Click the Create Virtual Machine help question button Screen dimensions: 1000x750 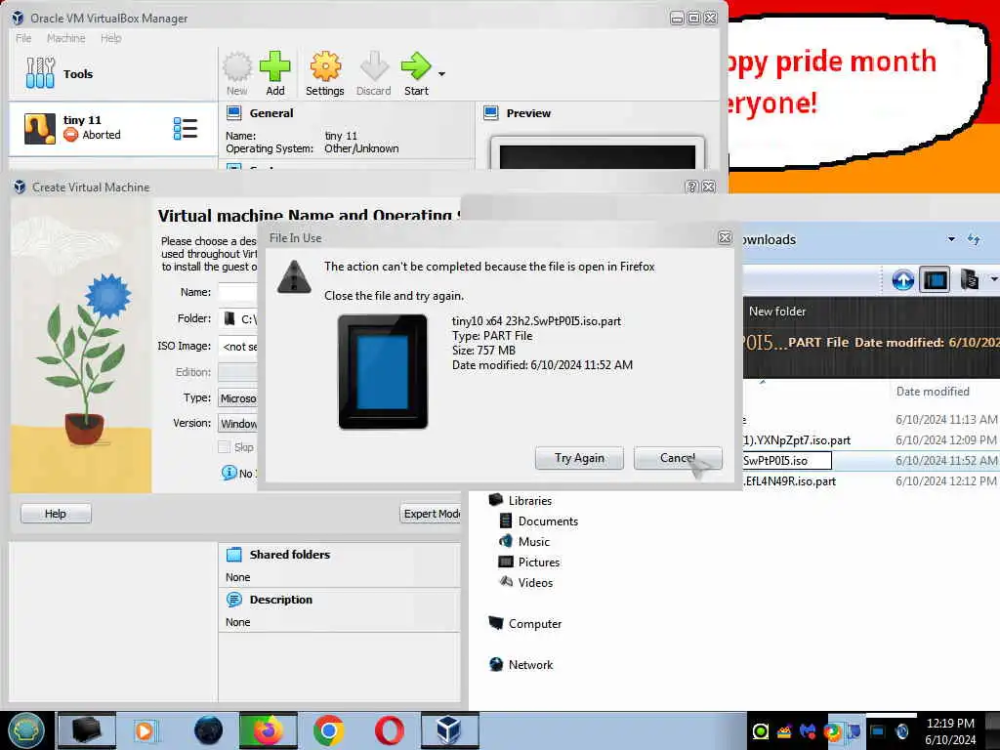tap(691, 187)
